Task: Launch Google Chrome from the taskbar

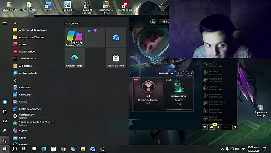Action: (x=63, y=149)
